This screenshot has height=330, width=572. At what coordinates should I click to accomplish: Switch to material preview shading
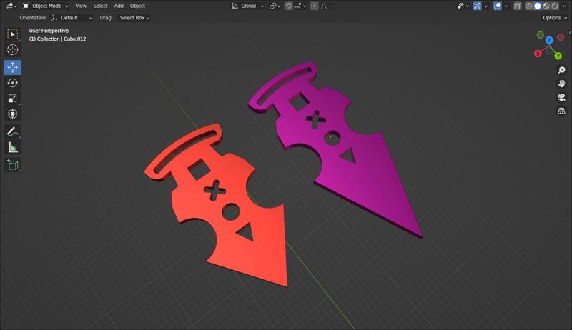click(546, 6)
